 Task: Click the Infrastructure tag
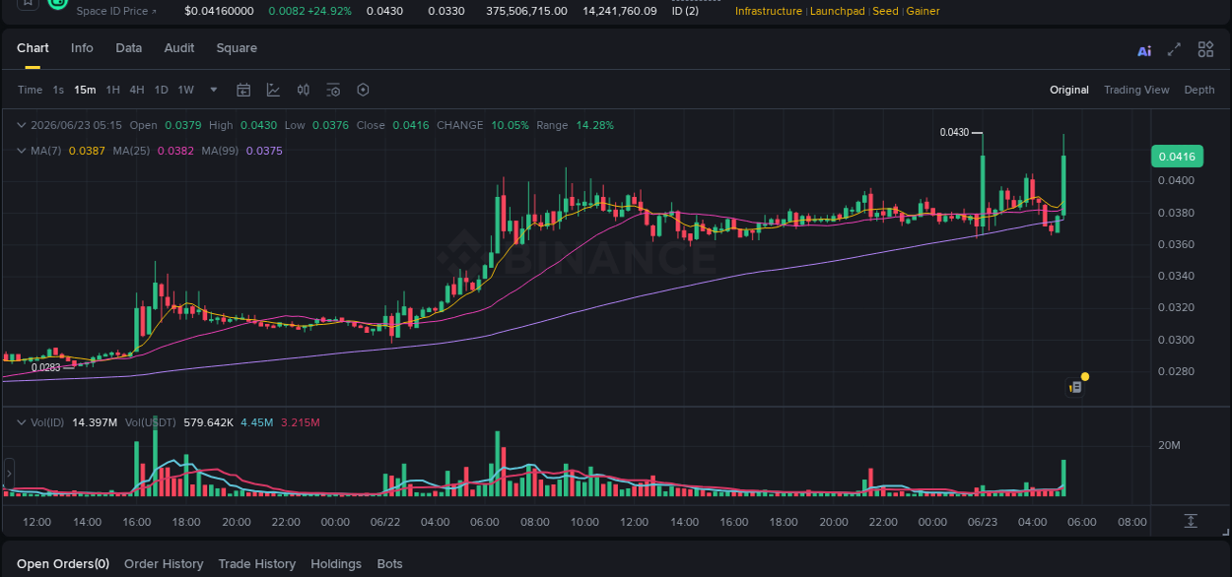click(769, 11)
